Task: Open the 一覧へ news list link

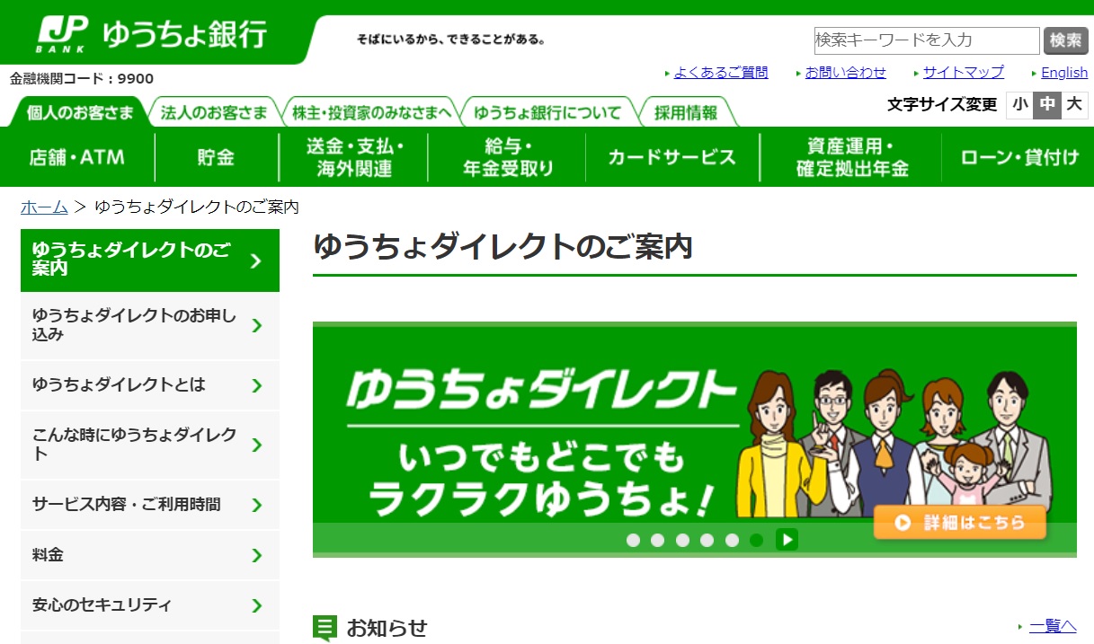Action: [x=1053, y=626]
